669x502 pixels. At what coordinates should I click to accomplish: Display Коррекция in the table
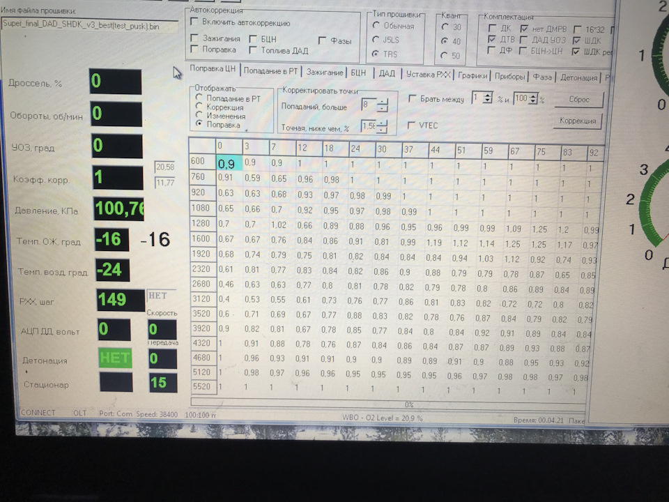(x=199, y=106)
